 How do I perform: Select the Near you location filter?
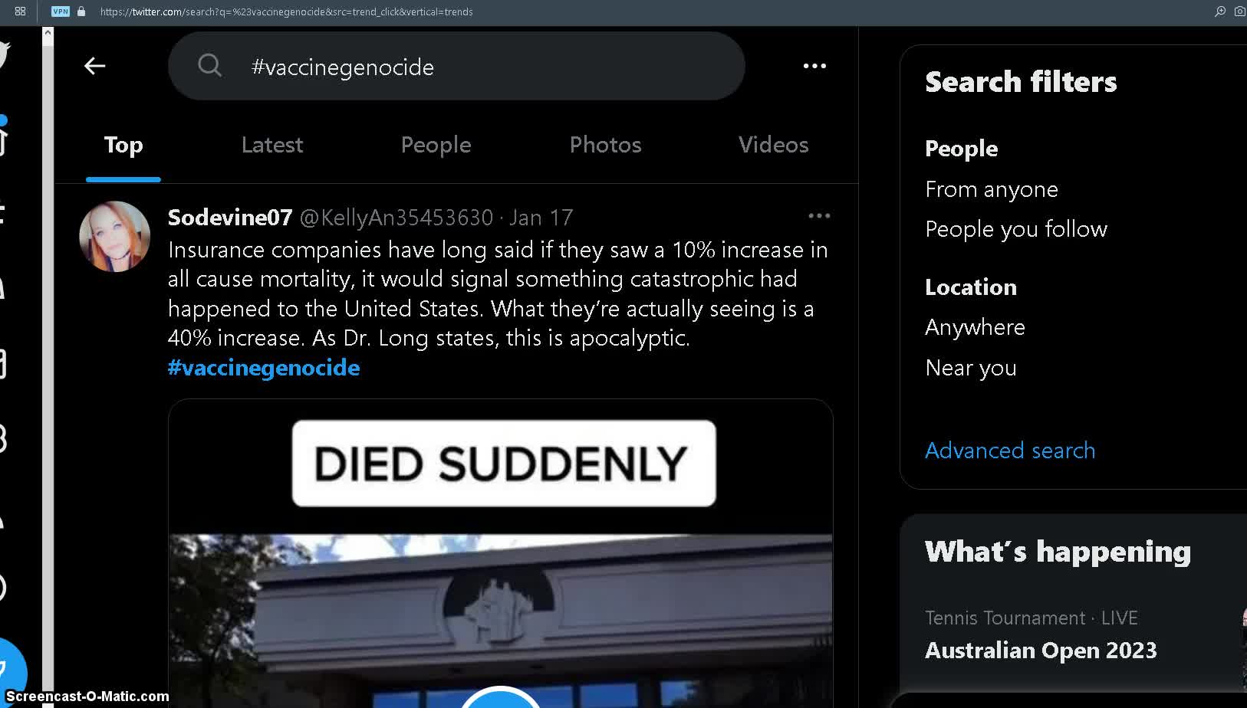coord(971,368)
